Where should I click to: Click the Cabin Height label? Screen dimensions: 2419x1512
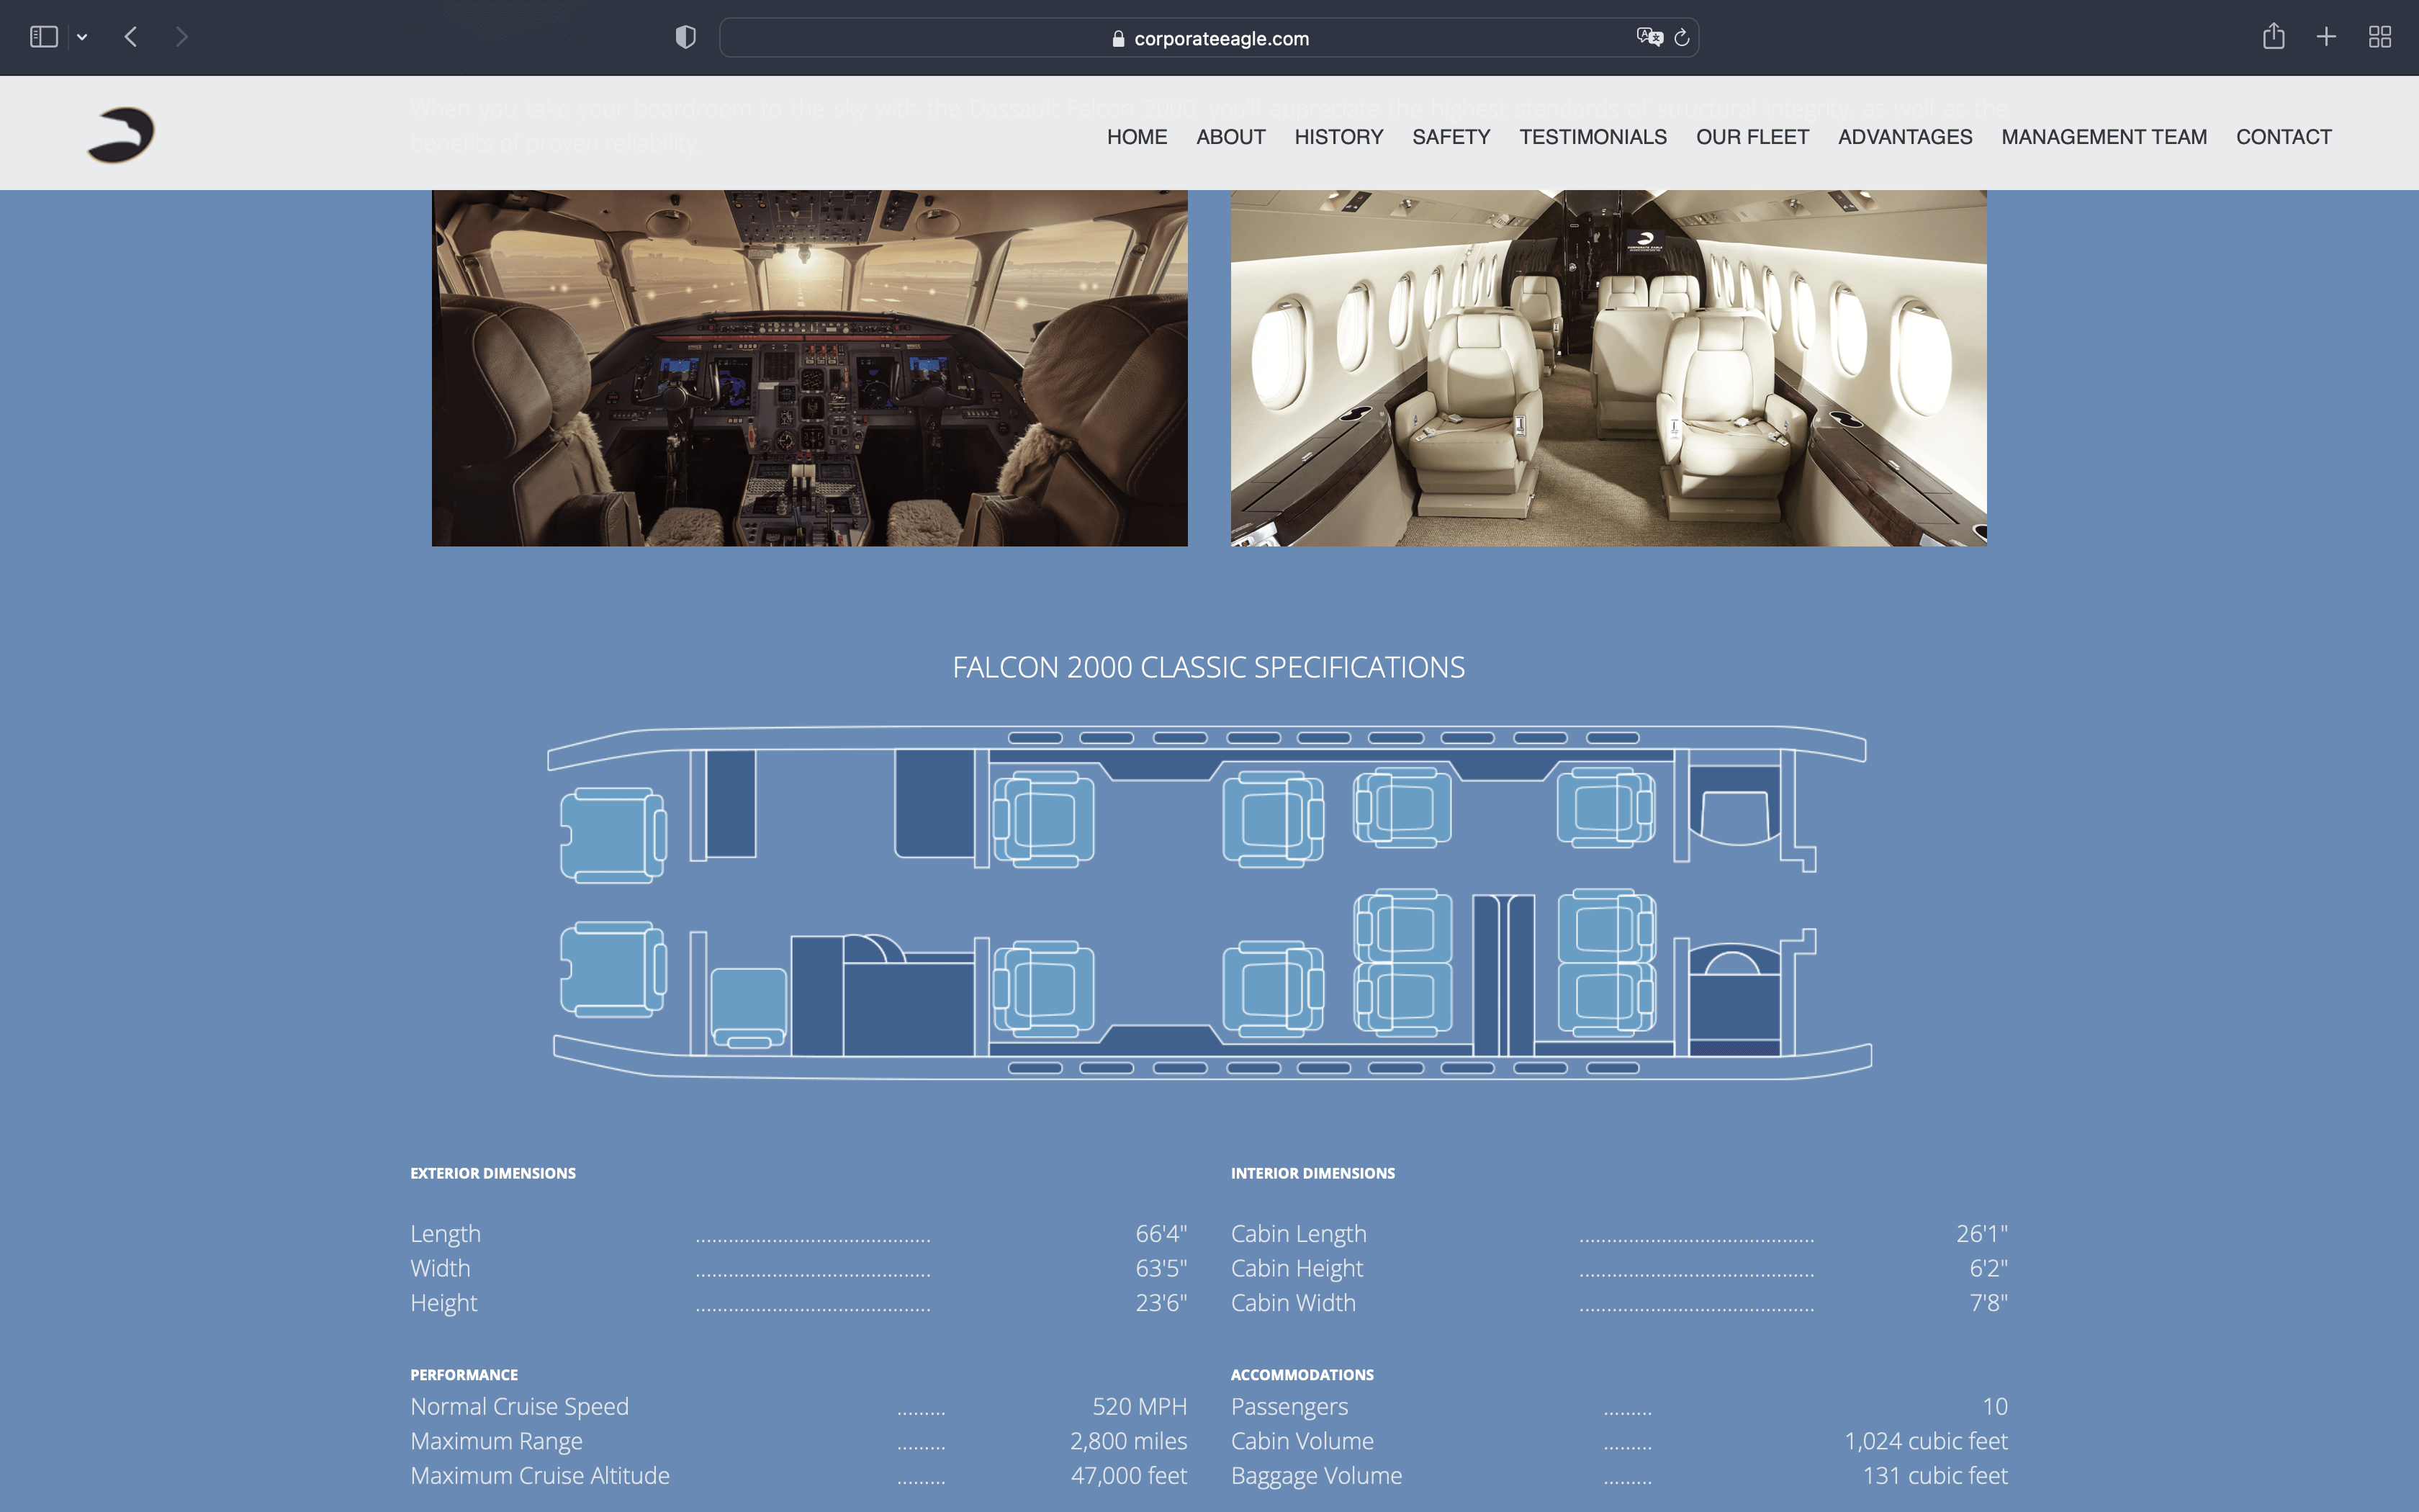pyautogui.click(x=1297, y=1268)
